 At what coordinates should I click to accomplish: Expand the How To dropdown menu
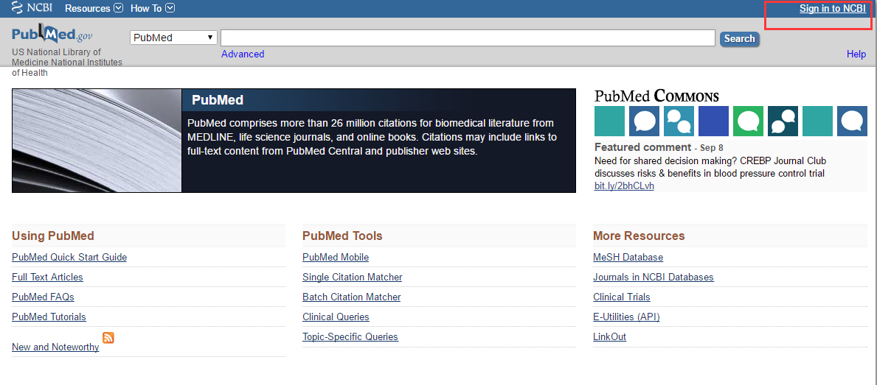click(153, 8)
